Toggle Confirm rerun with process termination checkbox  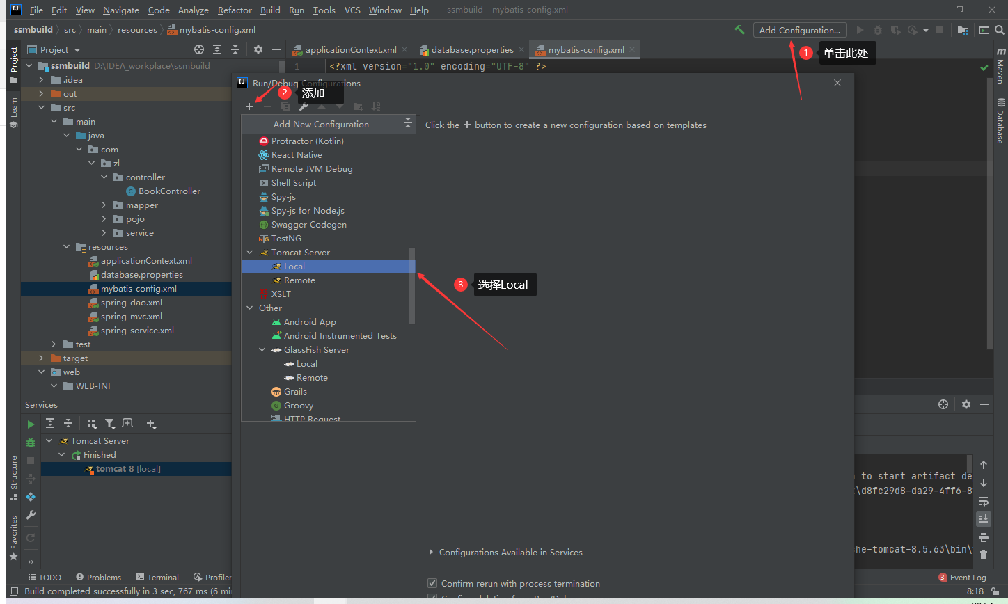point(432,583)
